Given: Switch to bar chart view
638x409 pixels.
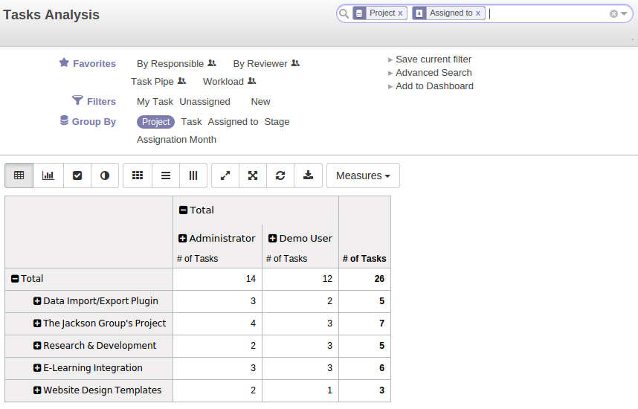Looking at the screenshot, I should pyautogui.click(x=48, y=175).
